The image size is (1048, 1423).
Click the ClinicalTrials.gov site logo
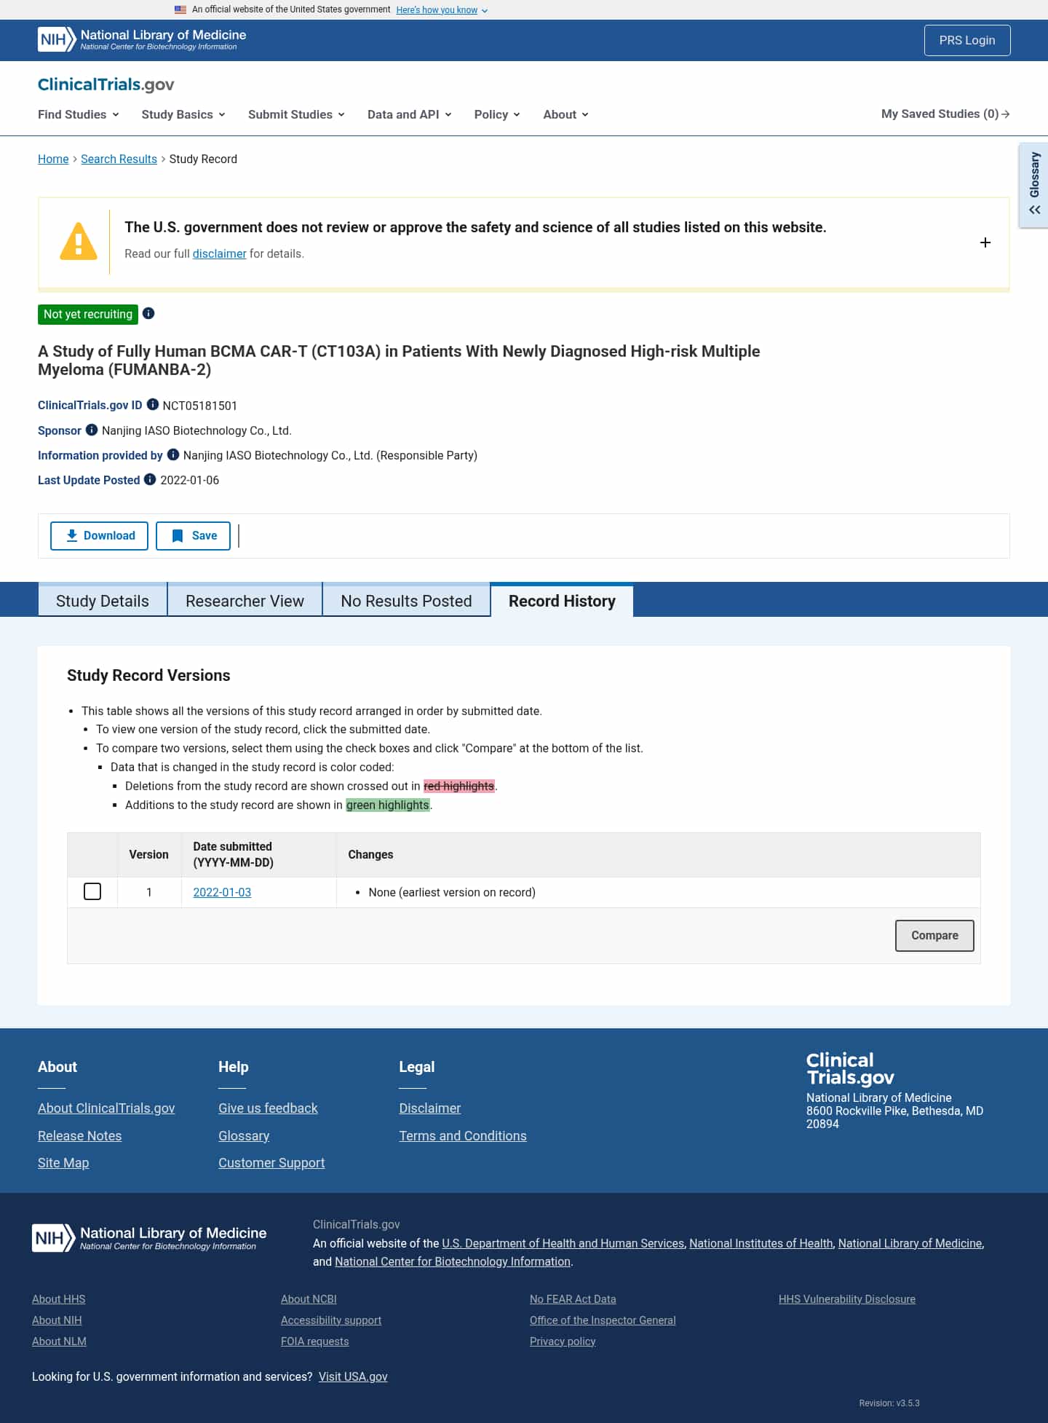[106, 84]
